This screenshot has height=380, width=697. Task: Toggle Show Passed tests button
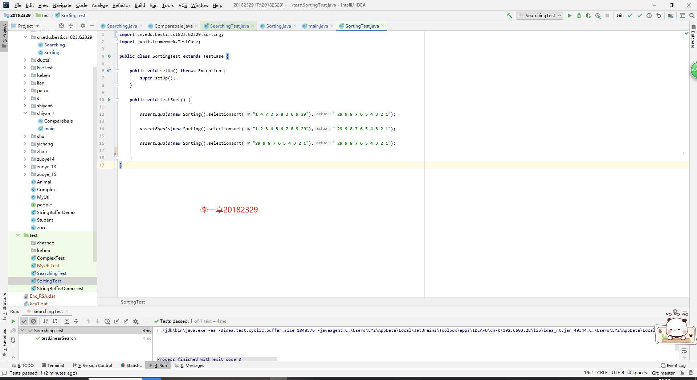pyautogui.click(x=24, y=321)
